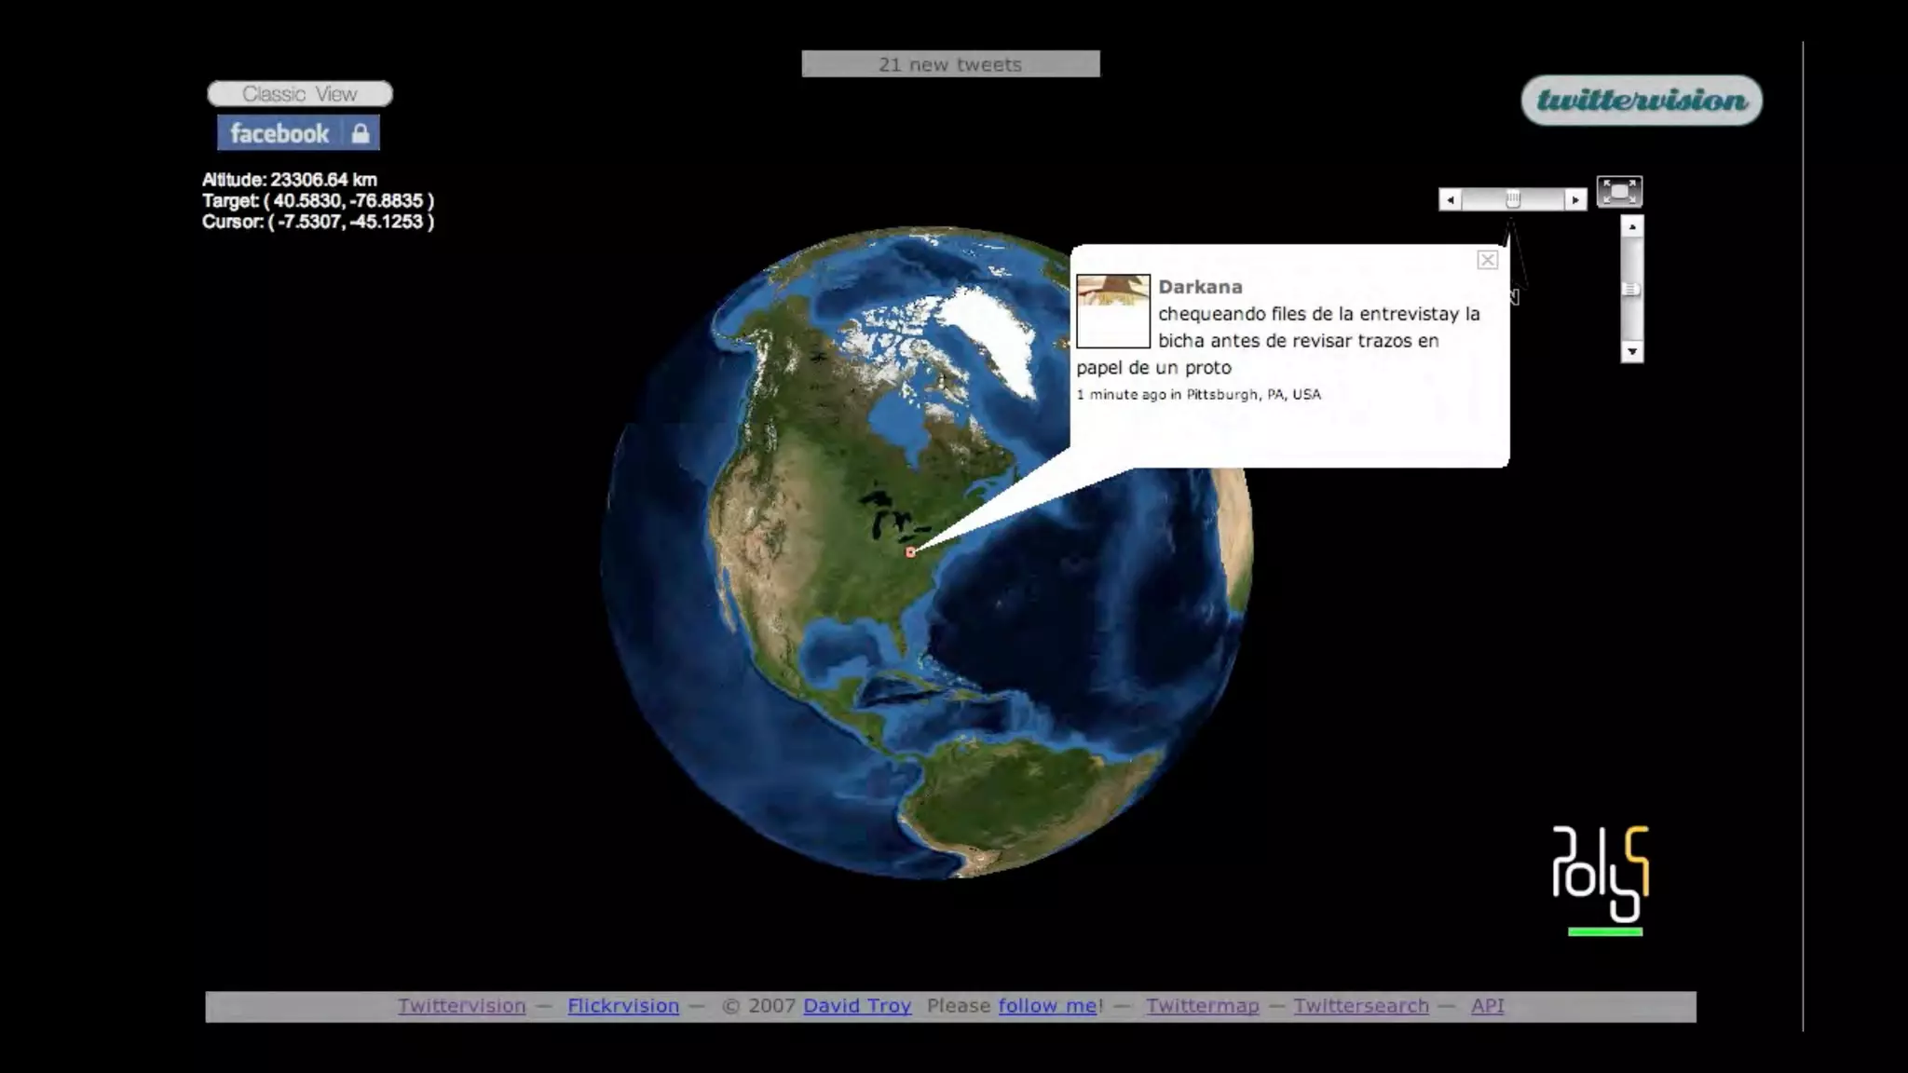This screenshot has height=1073, width=1908.
Task: Load the 21 new tweets
Action: pyautogui.click(x=950, y=64)
